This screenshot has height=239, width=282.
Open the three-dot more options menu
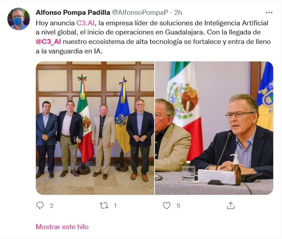[x=269, y=12]
